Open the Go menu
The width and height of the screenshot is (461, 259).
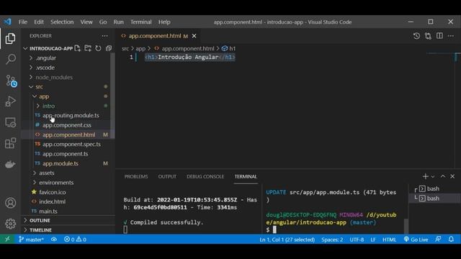click(103, 22)
